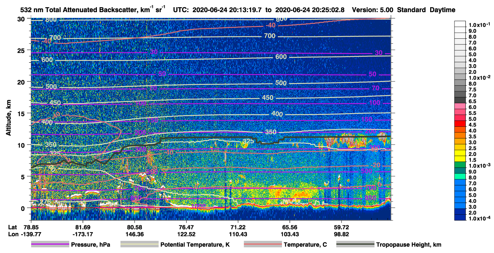Click longitude value '103.43'
The height and width of the screenshot is (253, 494).
[290, 234]
